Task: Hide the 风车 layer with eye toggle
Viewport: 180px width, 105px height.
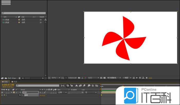Action: point(2,92)
